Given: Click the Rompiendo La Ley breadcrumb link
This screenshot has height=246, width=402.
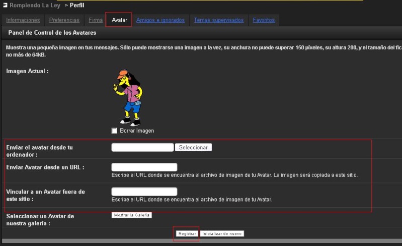Looking at the screenshot, I should (35, 6).
